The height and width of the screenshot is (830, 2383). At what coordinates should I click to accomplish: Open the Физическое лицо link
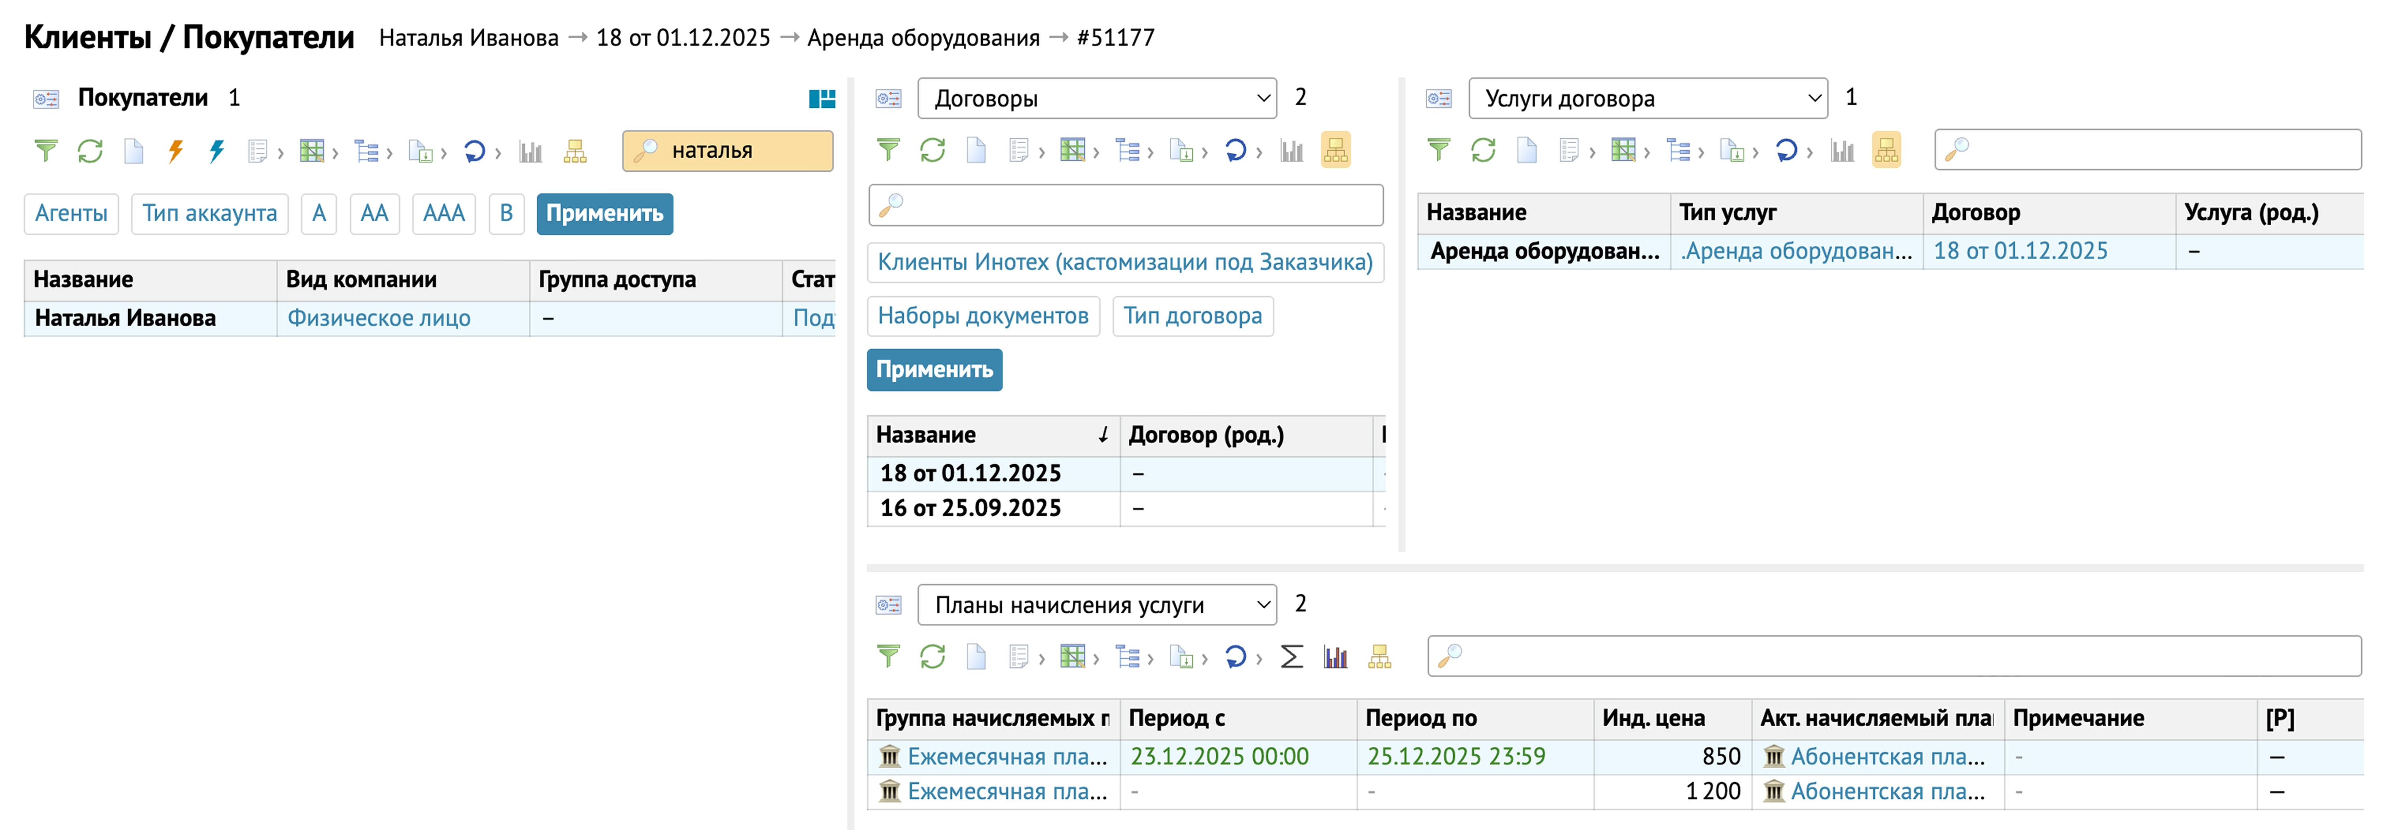(378, 318)
